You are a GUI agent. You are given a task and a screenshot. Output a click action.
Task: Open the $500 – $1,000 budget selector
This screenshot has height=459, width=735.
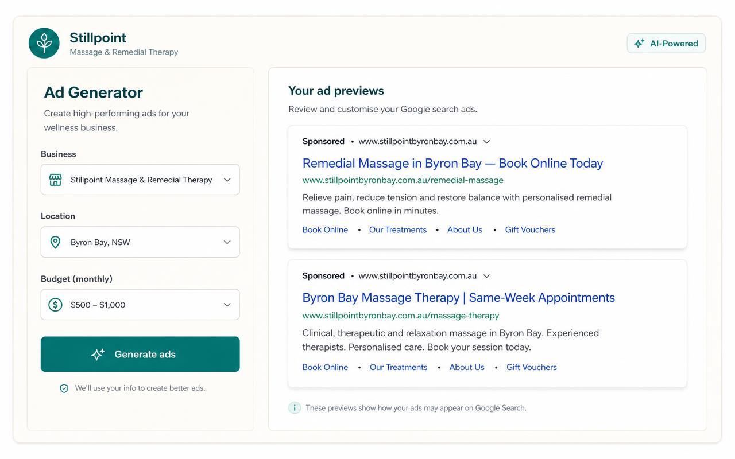point(140,305)
